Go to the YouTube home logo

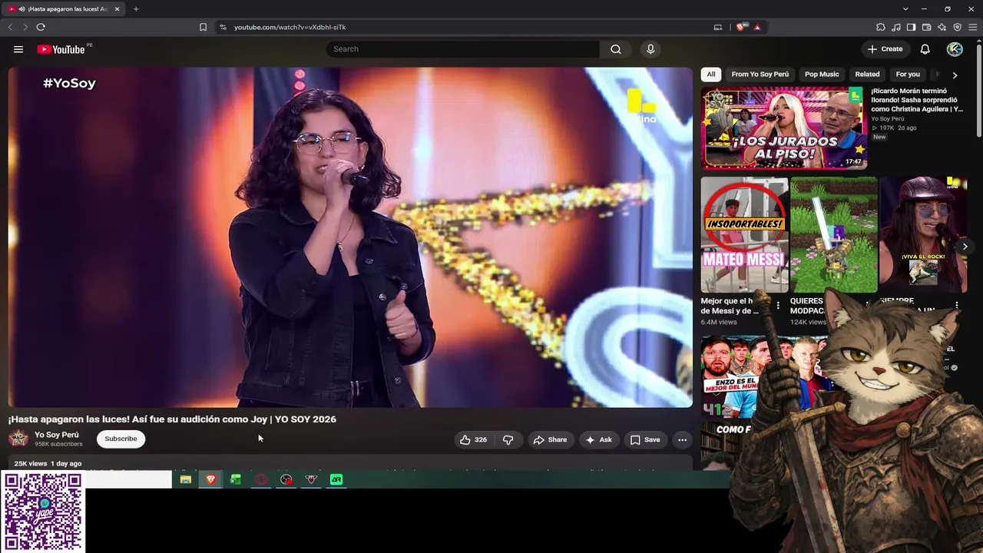61,49
